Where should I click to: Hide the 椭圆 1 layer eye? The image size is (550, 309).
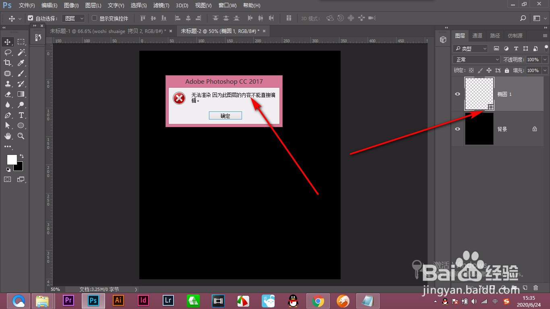coord(457,94)
